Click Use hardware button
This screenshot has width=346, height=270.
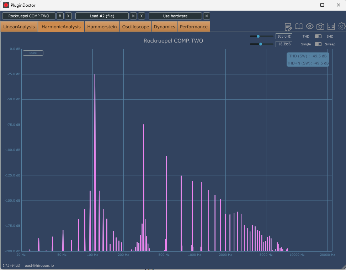click(x=175, y=16)
